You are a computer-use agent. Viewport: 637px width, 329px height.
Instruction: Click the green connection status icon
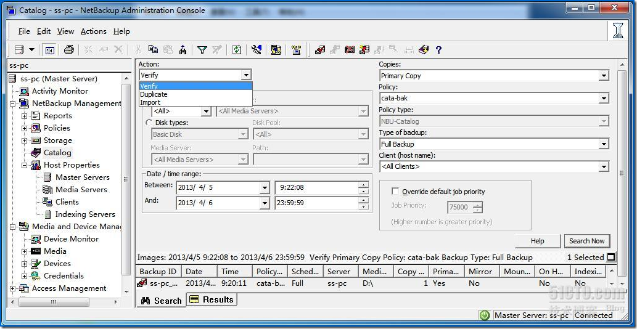(x=485, y=315)
